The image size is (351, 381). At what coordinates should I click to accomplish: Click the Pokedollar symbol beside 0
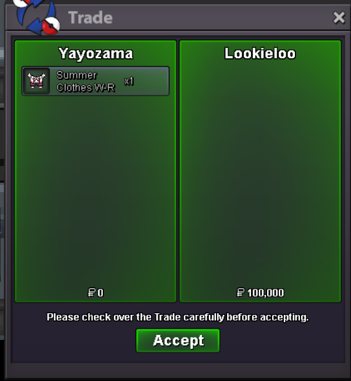pos(91,293)
